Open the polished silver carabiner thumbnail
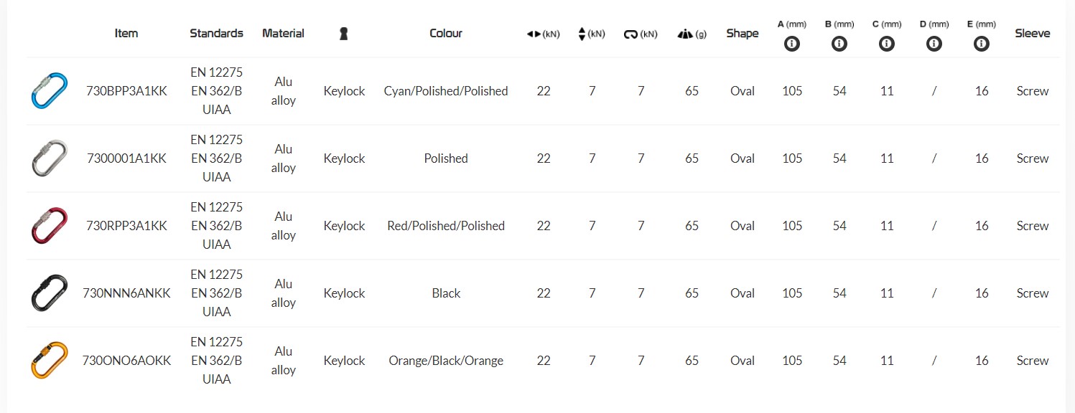Image resolution: width=1075 pixels, height=413 pixels. point(50,158)
